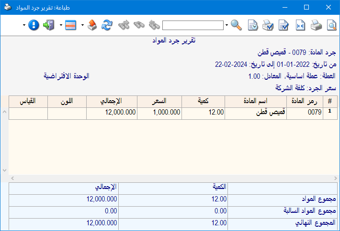Click the الوحدة الافتراضية label
Screen dimensions: 340x231
[x=67, y=76]
